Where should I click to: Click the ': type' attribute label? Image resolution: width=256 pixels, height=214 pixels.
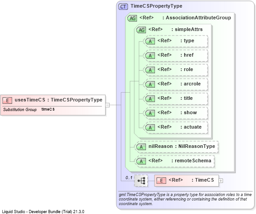187,40
